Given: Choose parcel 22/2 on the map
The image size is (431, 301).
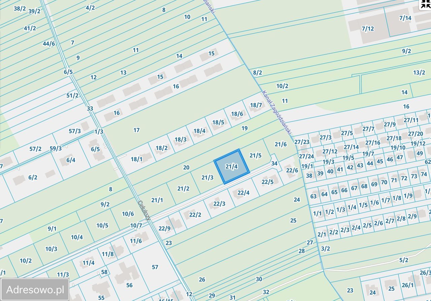Looking at the screenshot, I should pos(195,215).
